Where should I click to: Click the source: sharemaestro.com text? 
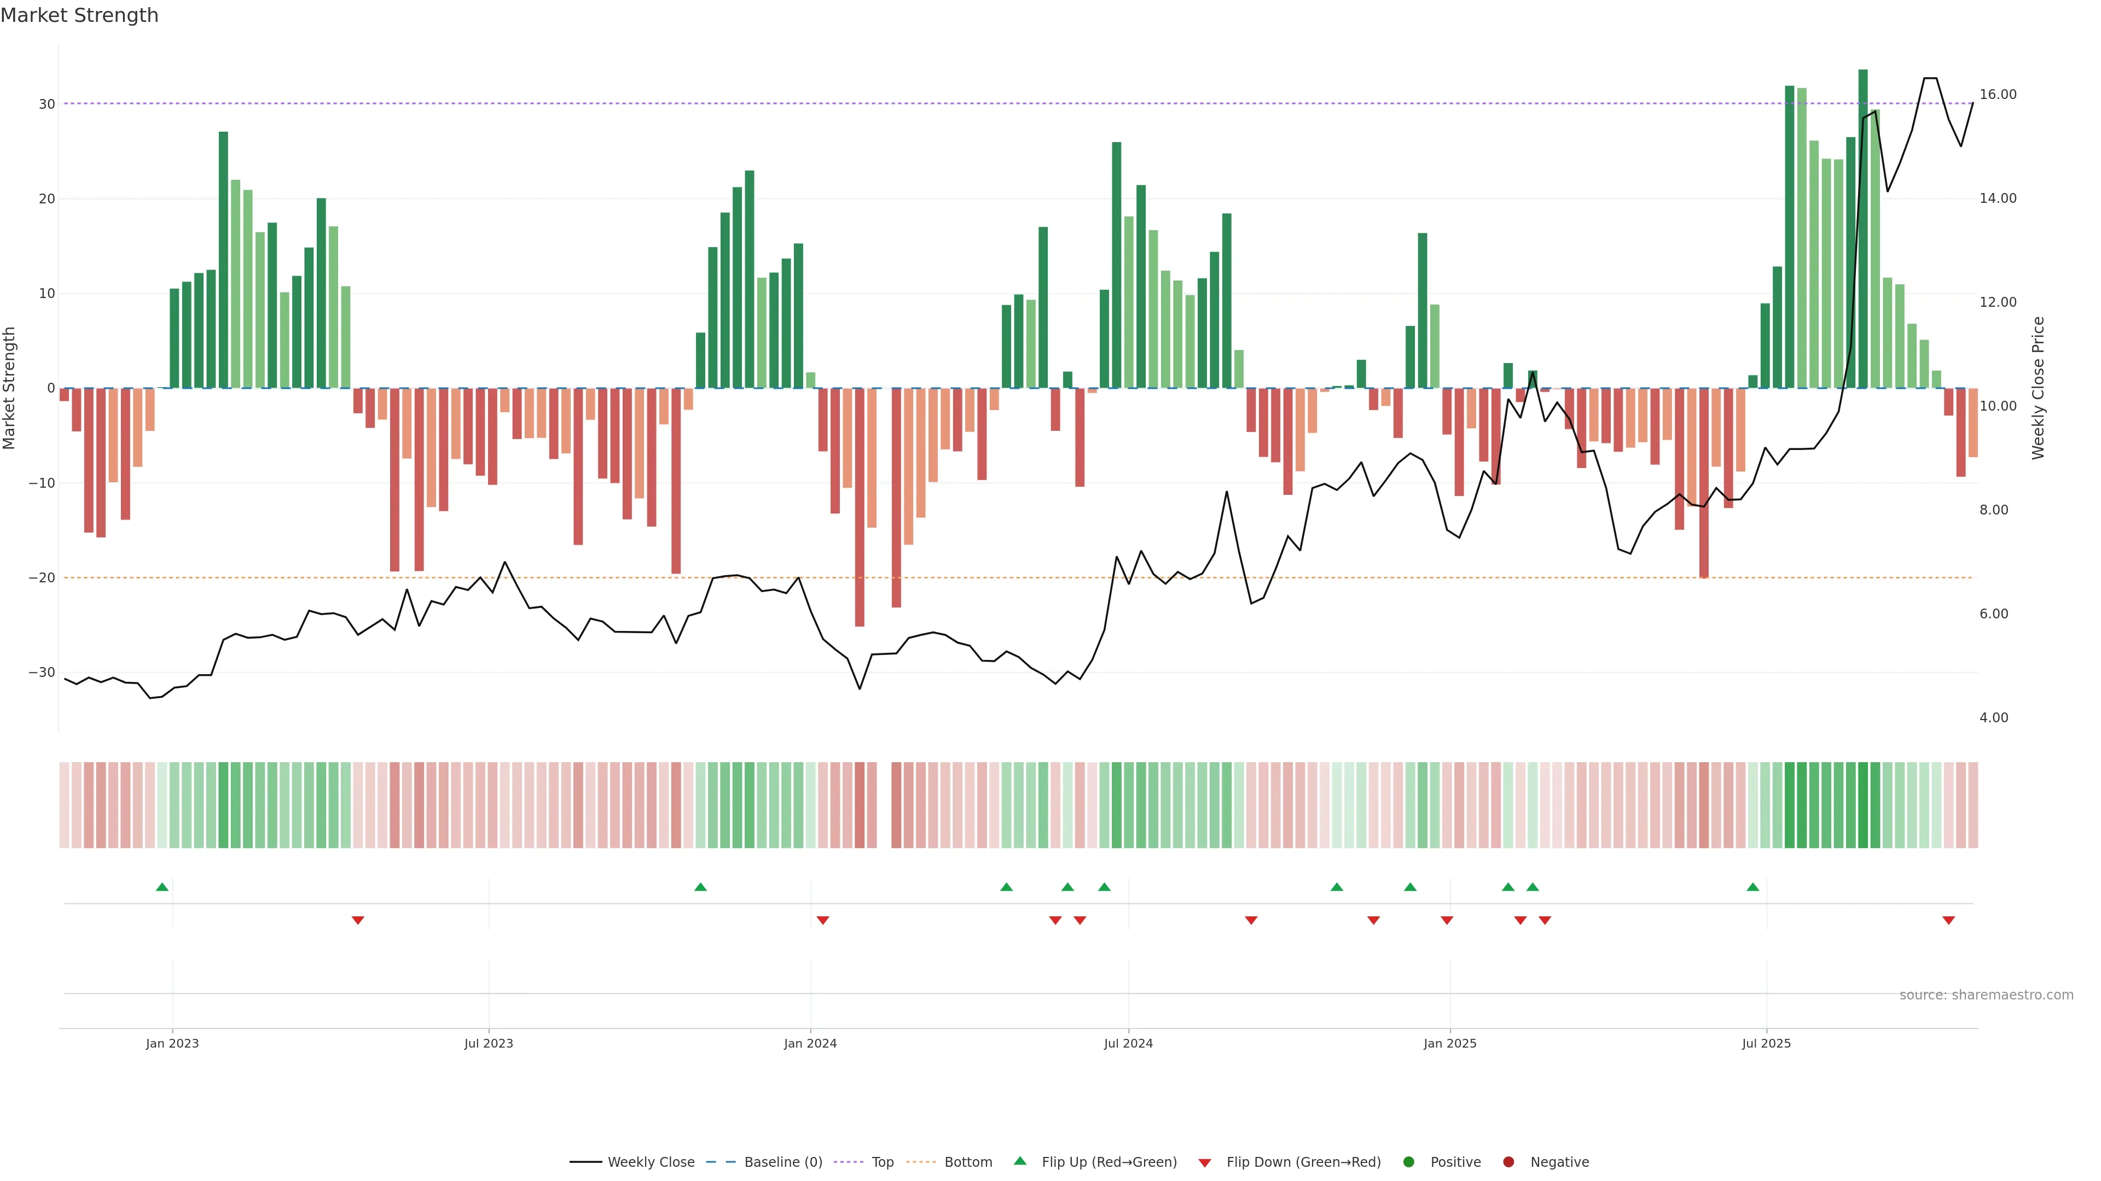[1986, 995]
